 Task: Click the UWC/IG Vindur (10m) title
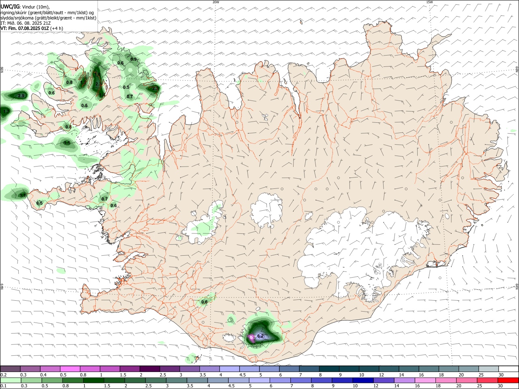point(25,7)
